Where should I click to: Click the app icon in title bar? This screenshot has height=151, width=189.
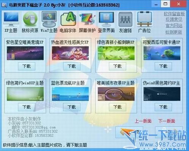click(x=4, y=5)
